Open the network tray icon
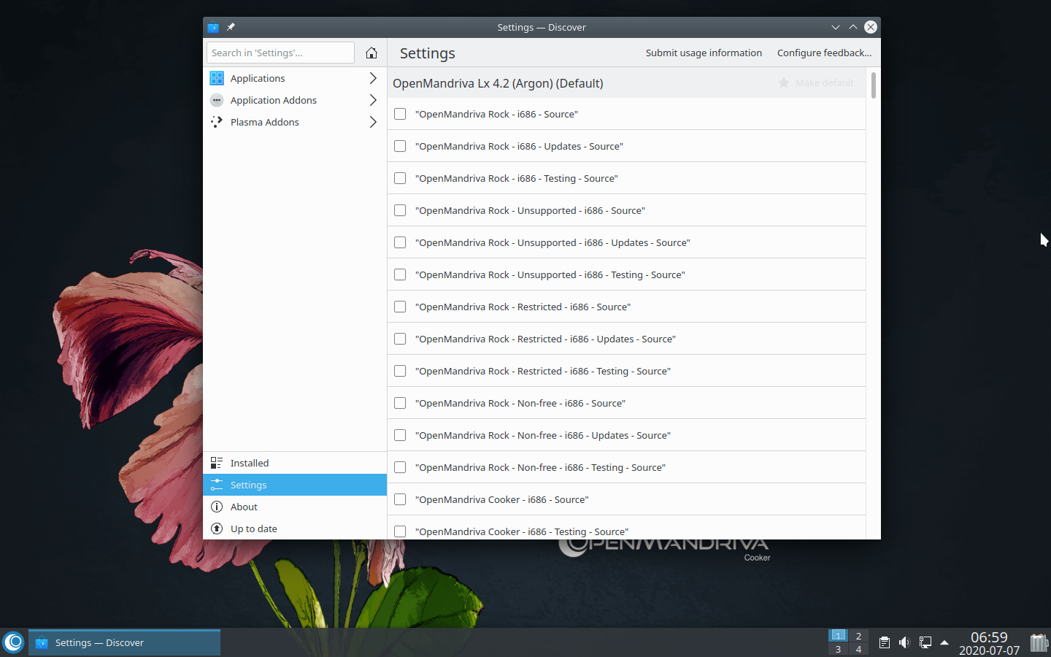This screenshot has height=657, width=1051. click(925, 642)
